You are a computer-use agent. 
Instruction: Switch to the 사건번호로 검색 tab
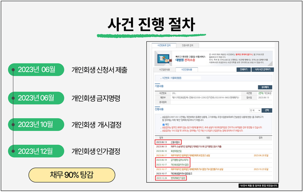coord(163,45)
